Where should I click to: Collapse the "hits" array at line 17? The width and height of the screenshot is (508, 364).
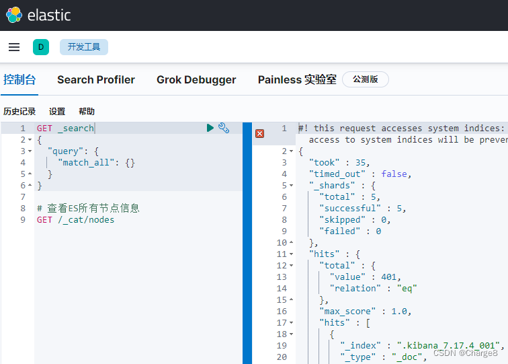point(291,322)
